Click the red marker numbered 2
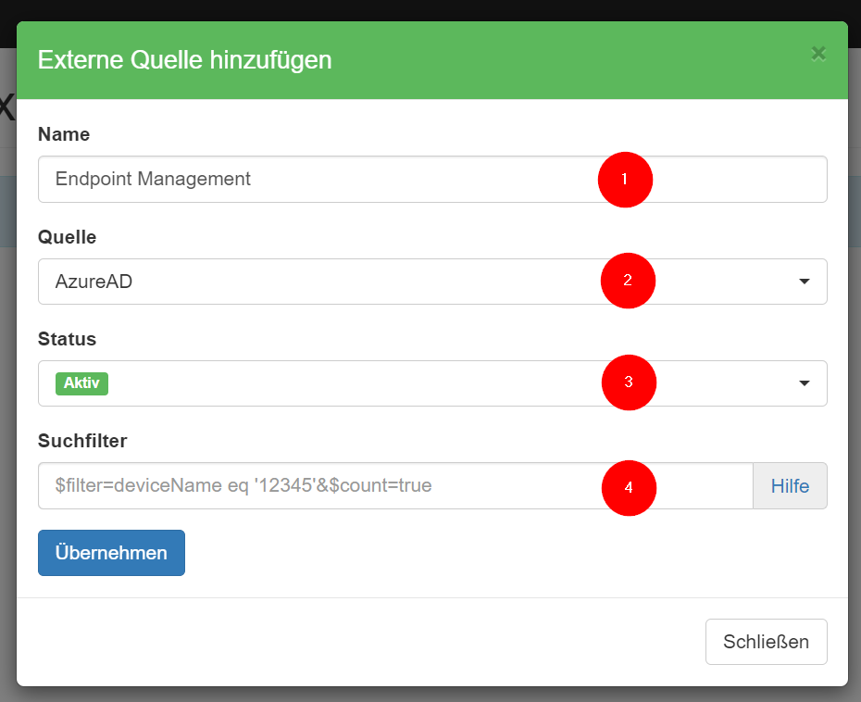Viewport: 861px width, 702px height. [628, 281]
